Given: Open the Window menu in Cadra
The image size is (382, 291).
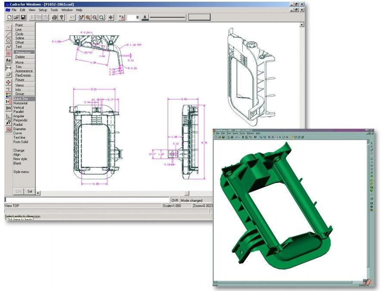Looking at the screenshot, I should point(67,10).
